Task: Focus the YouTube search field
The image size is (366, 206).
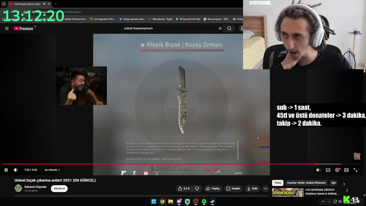Action: coord(169,28)
